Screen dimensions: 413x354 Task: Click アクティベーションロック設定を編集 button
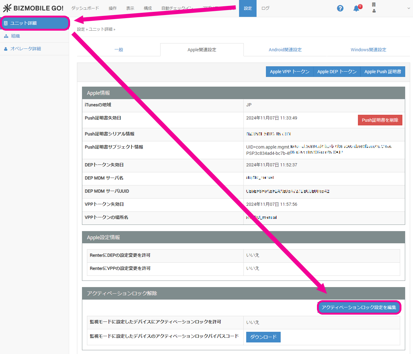click(x=359, y=307)
